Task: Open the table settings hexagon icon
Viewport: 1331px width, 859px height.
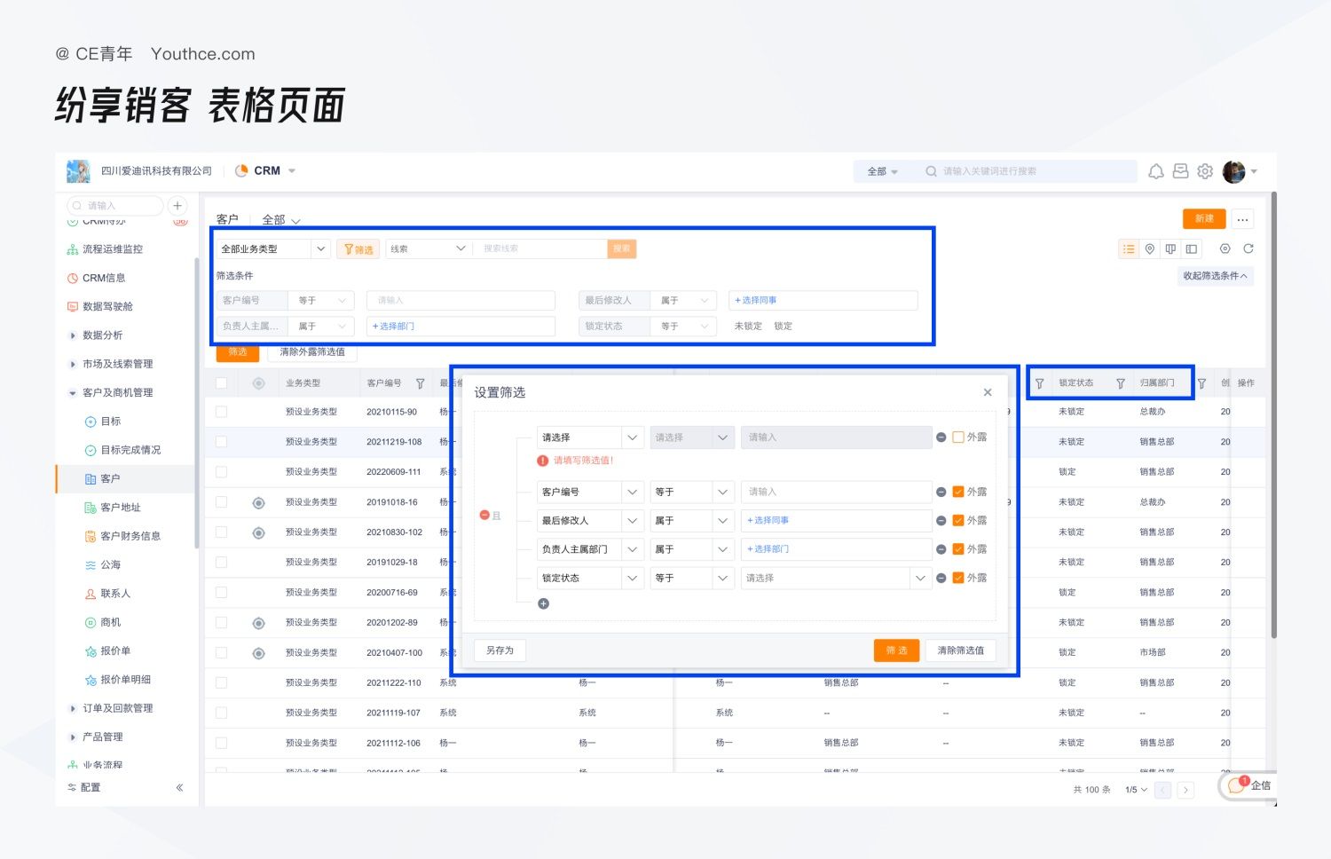Action: tap(1225, 249)
